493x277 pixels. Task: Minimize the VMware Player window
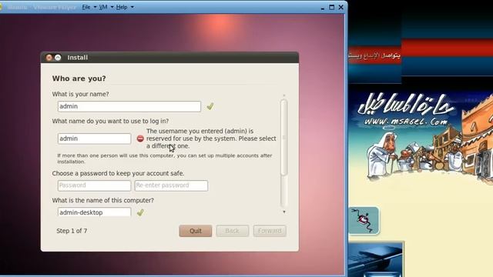click(x=322, y=8)
